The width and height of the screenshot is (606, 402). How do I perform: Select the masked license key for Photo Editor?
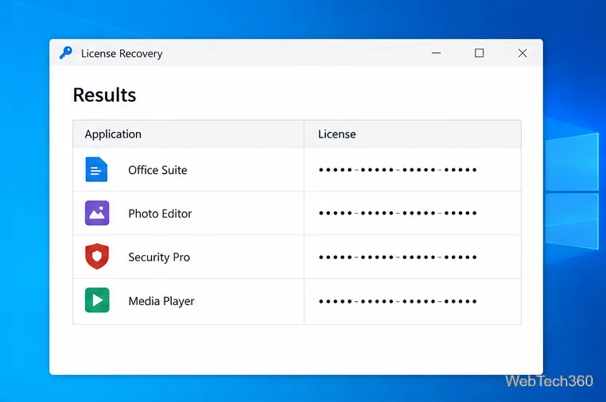click(398, 213)
